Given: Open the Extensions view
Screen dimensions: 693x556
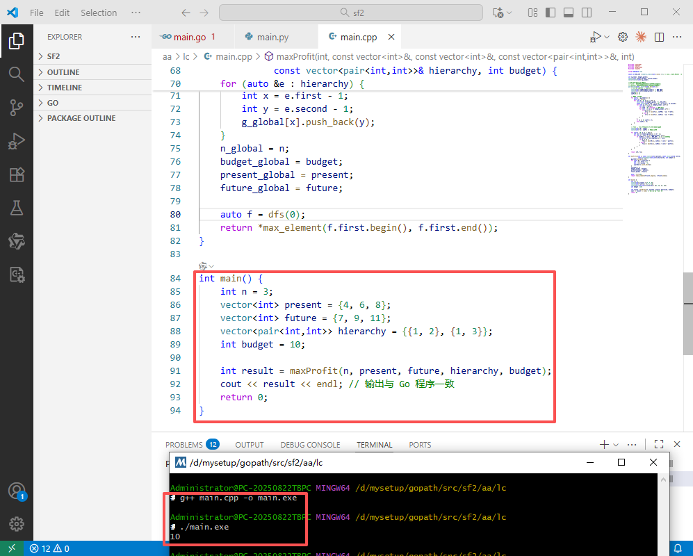Looking at the screenshot, I should (17, 175).
